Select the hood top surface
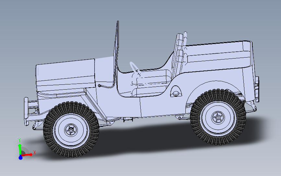The width and height of the screenshot is (281, 176). [65, 70]
